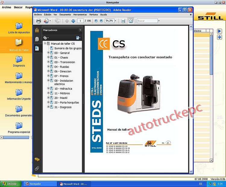Image resolution: width=226 pixels, height=187 pixels.
Task: Expand the 03 - Transmision bookmark
Action: [49, 62]
